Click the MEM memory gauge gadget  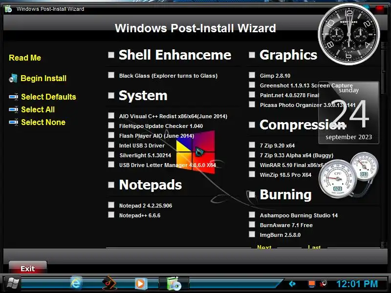[x=364, y=166]
